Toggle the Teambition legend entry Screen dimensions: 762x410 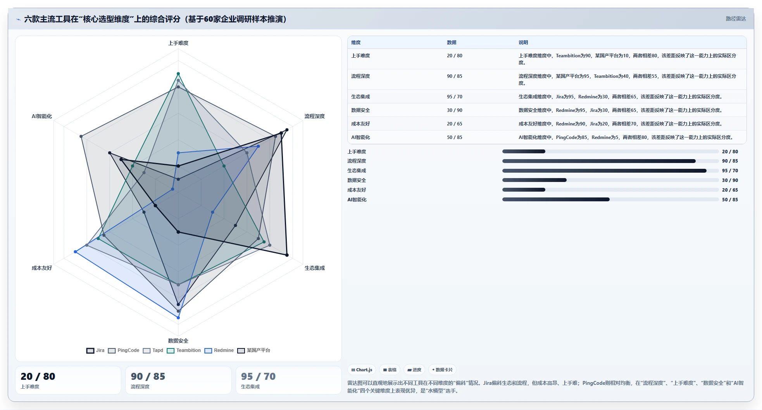(184, 350)
